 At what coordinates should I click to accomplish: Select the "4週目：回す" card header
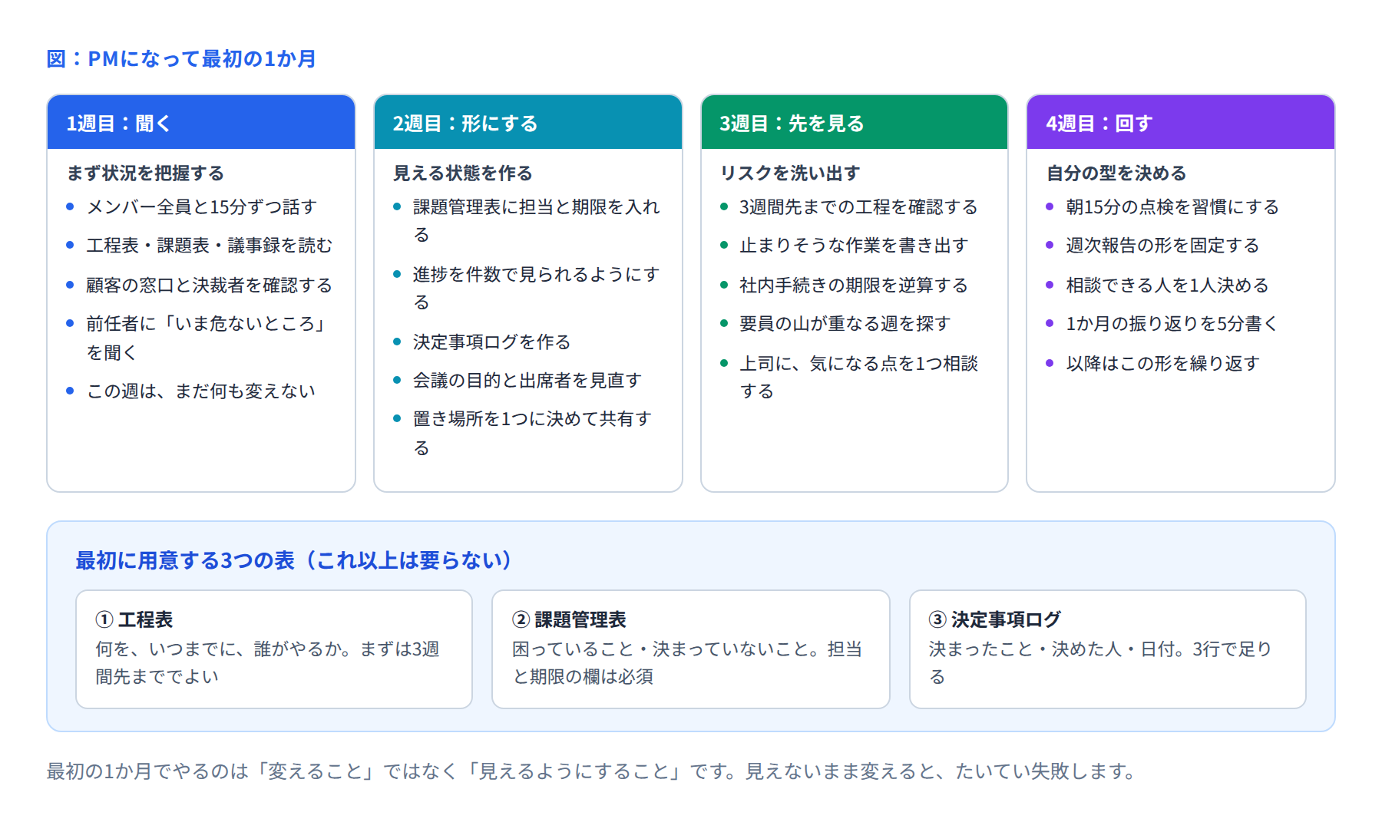coord(1181,123)
